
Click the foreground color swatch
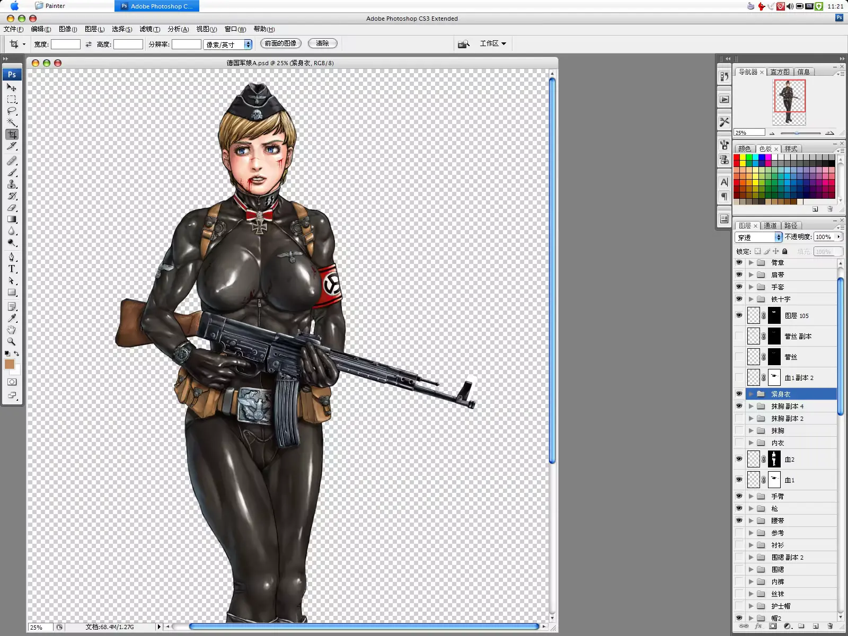tap(10, 364)
